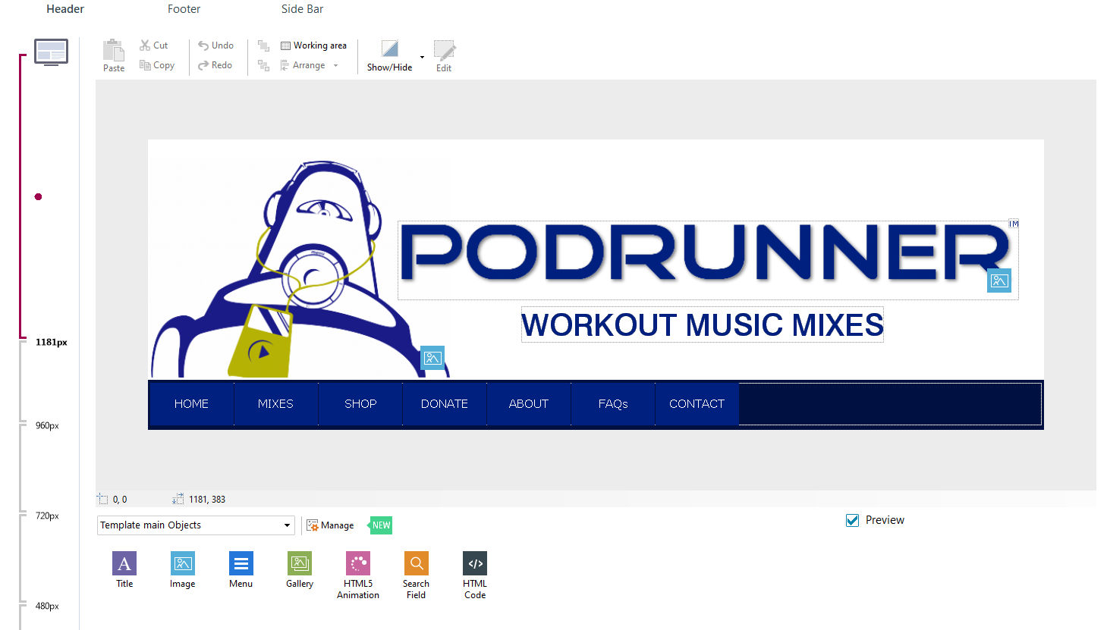This screenshot has height=630, width=1107.
Task: Click the green NEW badge
Action: 380,525
